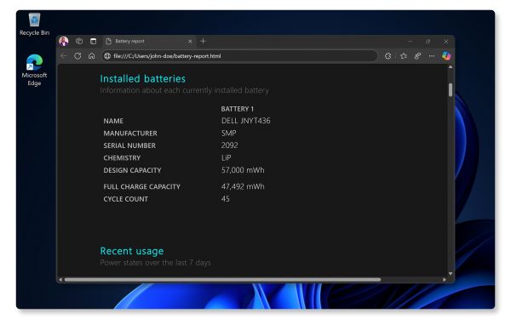Viewport: 511px width, 319px height.
Task: Open the Extensions icon in toolbar
Action: click(388, 56)
